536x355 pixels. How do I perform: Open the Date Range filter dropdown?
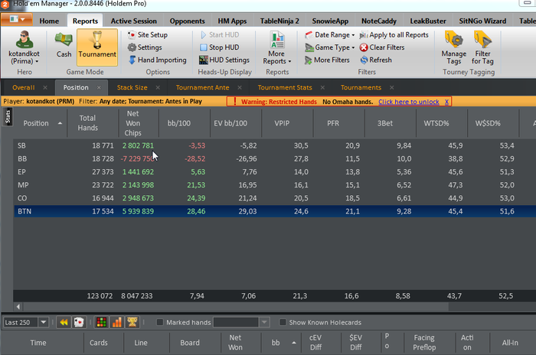pyautogui.click(x=329, y=35)
